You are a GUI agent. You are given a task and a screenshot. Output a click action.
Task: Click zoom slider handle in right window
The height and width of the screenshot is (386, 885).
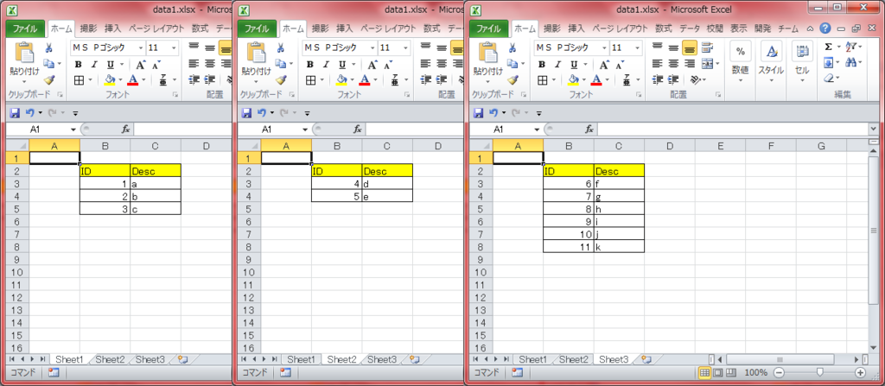pyautogui.click(x=819, y=372)
